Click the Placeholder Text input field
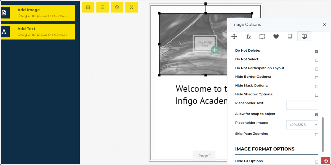 [302, 105]
